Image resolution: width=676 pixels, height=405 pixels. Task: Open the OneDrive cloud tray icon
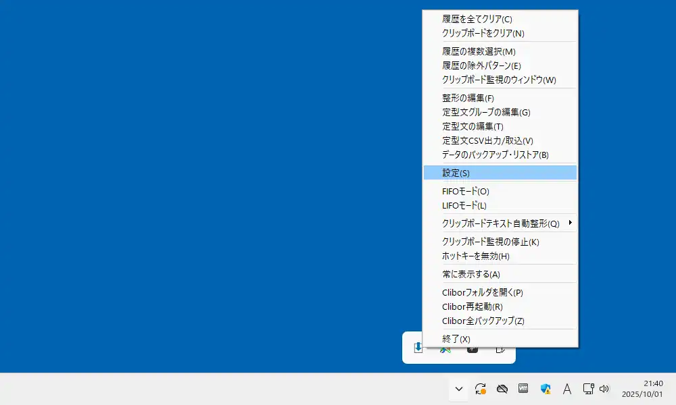tap(502, 388)
